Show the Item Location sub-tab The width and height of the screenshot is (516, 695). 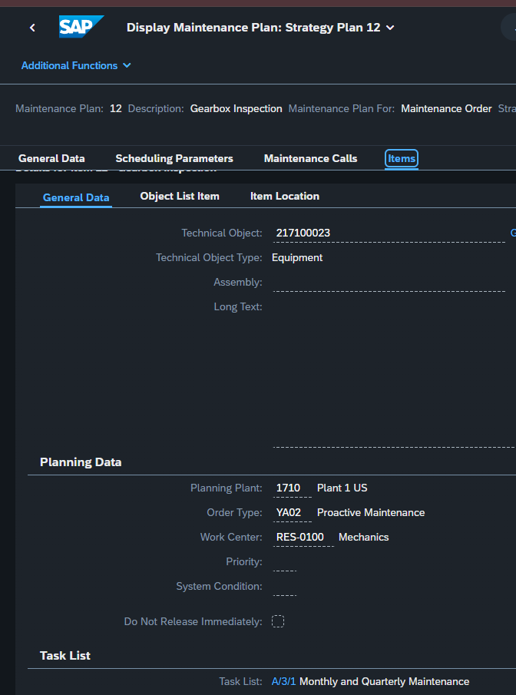(285, 196)
